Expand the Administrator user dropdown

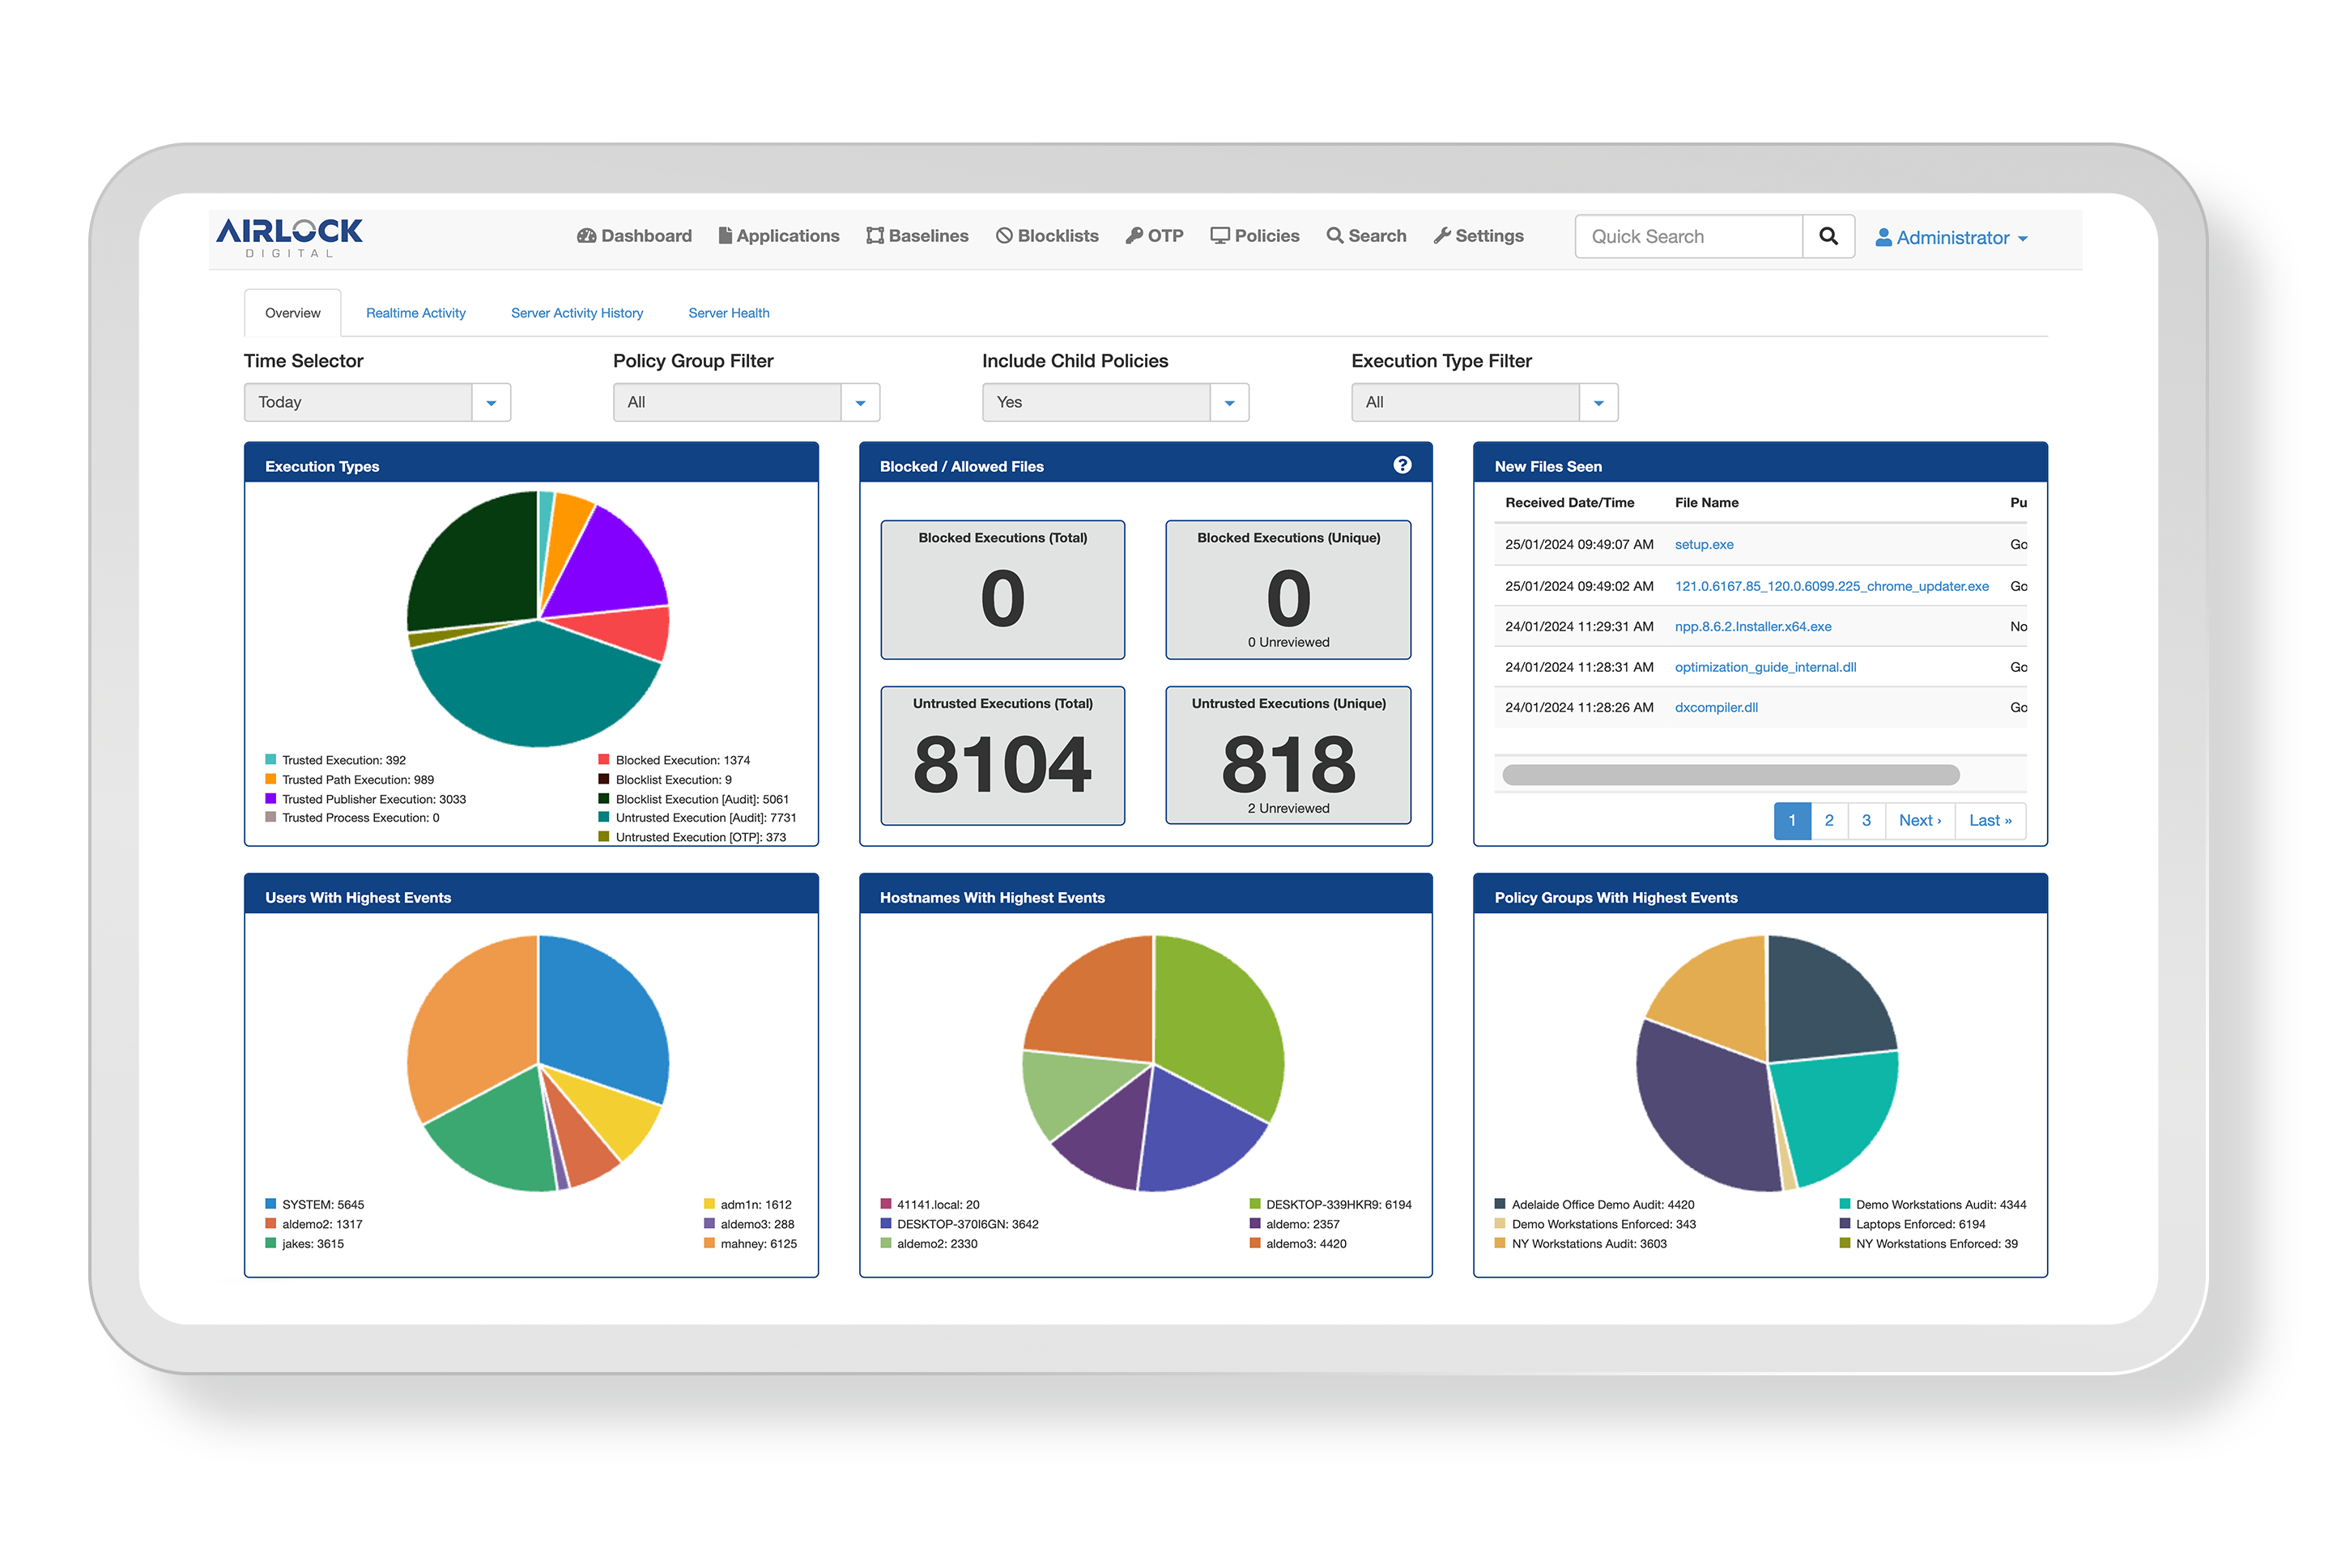tap(1951, 238)
